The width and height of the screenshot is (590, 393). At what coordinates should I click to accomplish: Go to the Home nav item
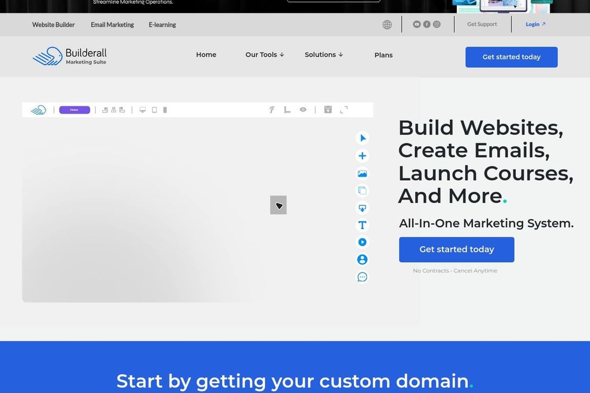coord(206,55)
